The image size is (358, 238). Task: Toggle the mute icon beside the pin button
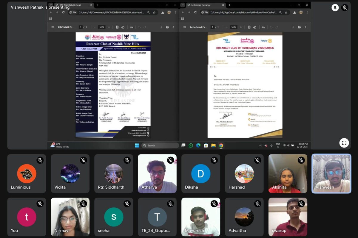345,8
